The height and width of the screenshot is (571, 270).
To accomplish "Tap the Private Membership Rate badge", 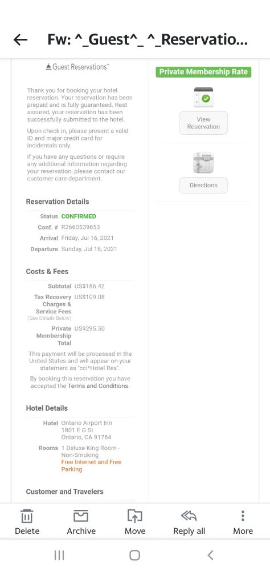I will coord(203,72).
